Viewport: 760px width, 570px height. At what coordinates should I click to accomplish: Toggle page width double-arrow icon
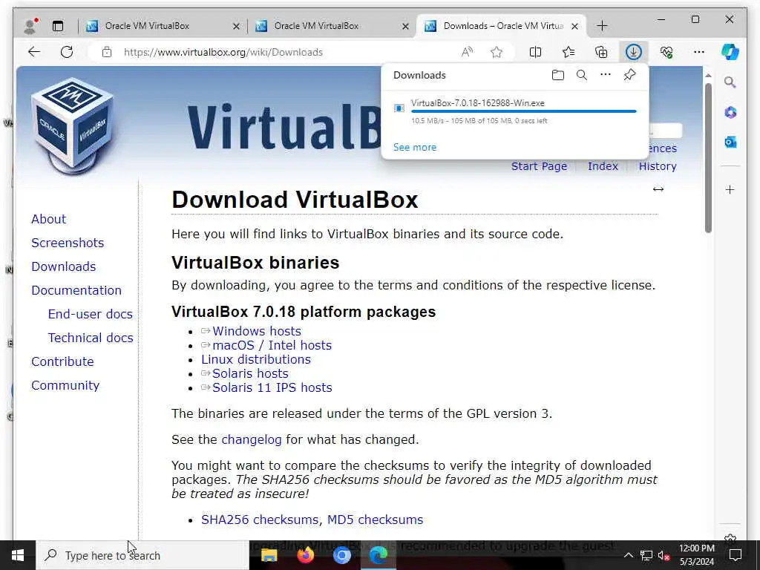click(658, 189)
